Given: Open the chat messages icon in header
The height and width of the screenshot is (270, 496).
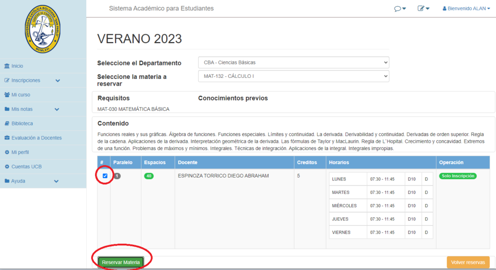Looking at the screenshot, I should 398,9.
